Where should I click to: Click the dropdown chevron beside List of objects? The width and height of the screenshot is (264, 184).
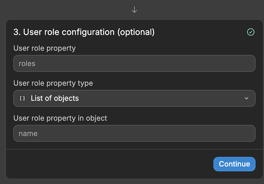[246, 98]
